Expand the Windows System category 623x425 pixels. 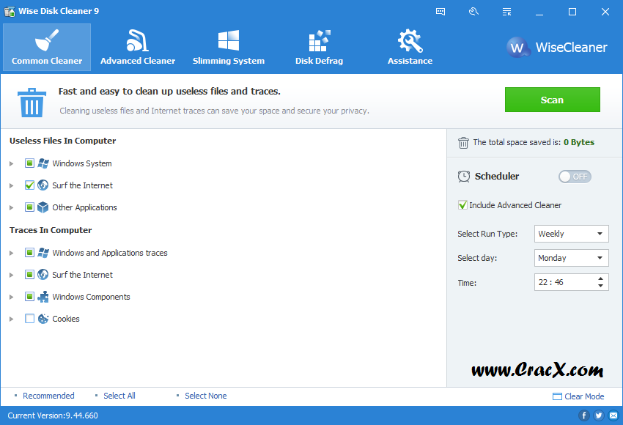pos(12,163)
